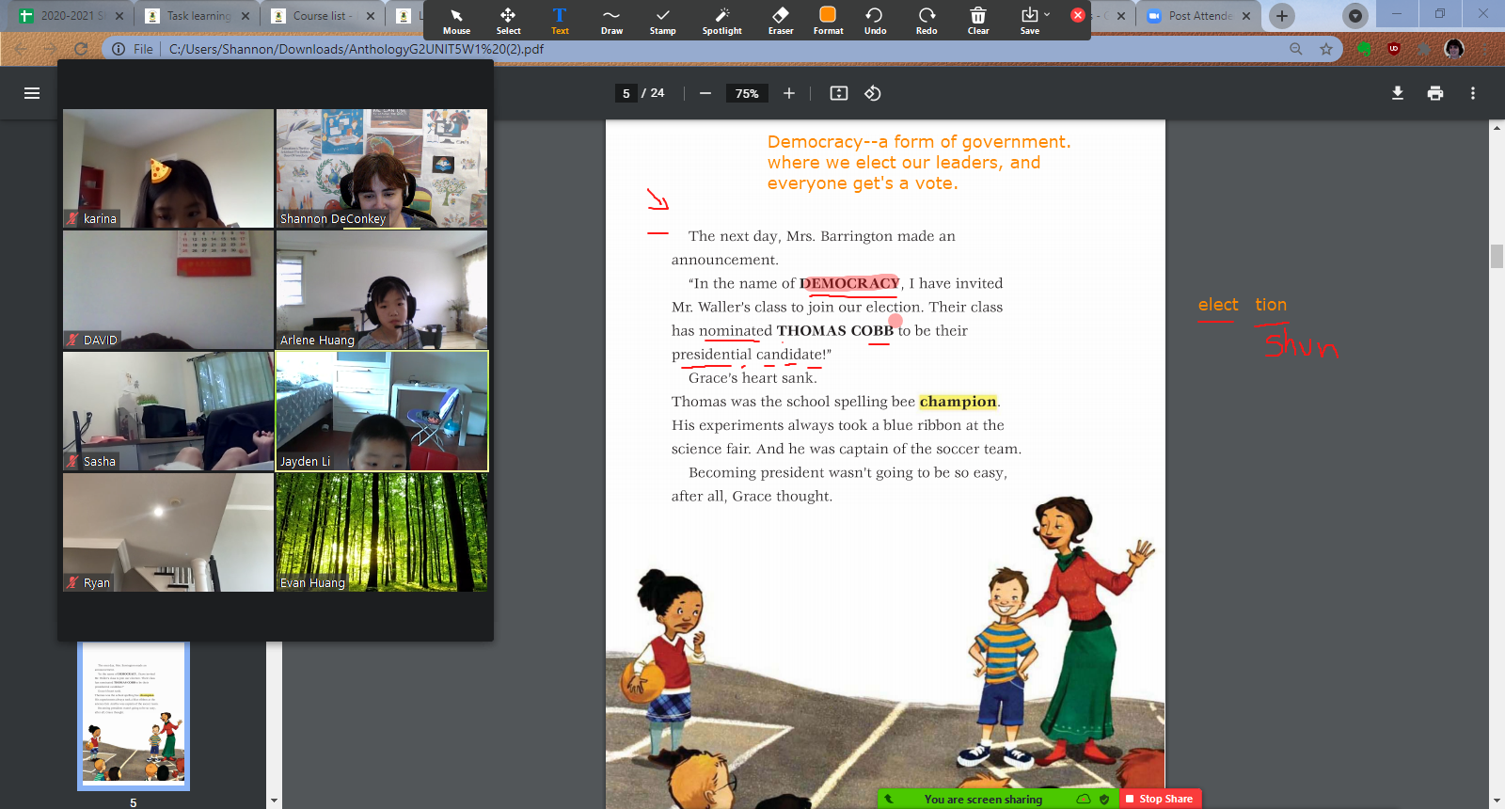Reload the page
The height and width of the screenshot is (809, 1505).
click(81, 49)
